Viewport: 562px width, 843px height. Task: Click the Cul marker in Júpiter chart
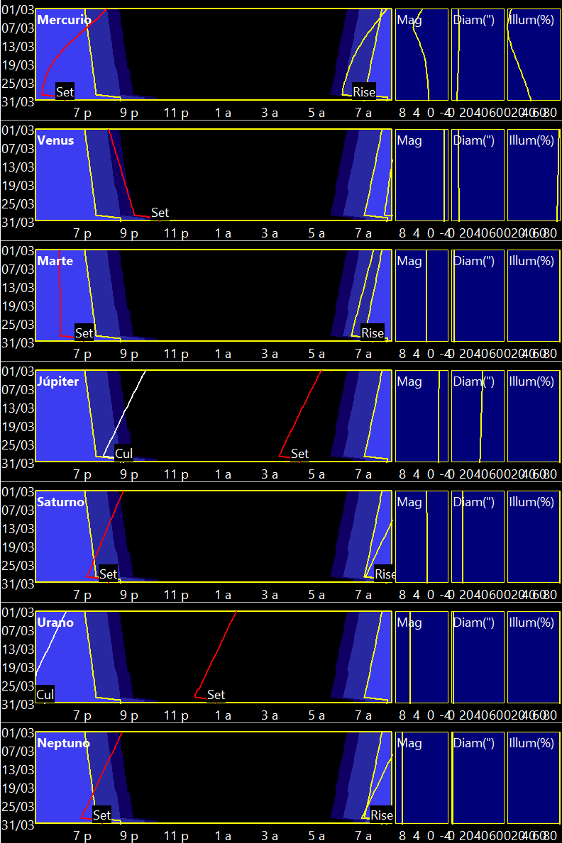[124, 454]
